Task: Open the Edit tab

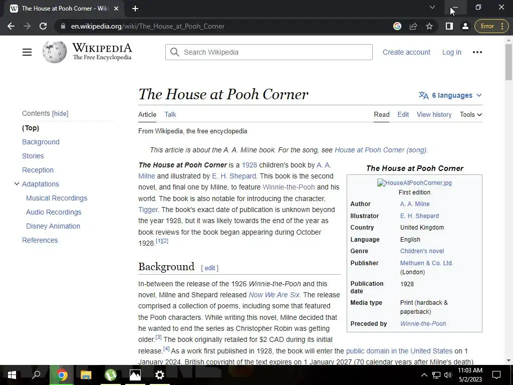Action: (403, 115)
